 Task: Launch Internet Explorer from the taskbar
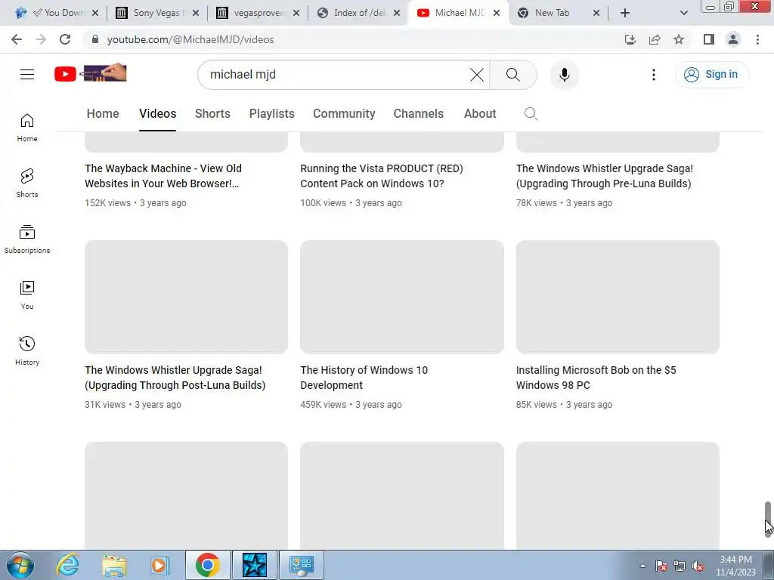(x=67, y=565)
